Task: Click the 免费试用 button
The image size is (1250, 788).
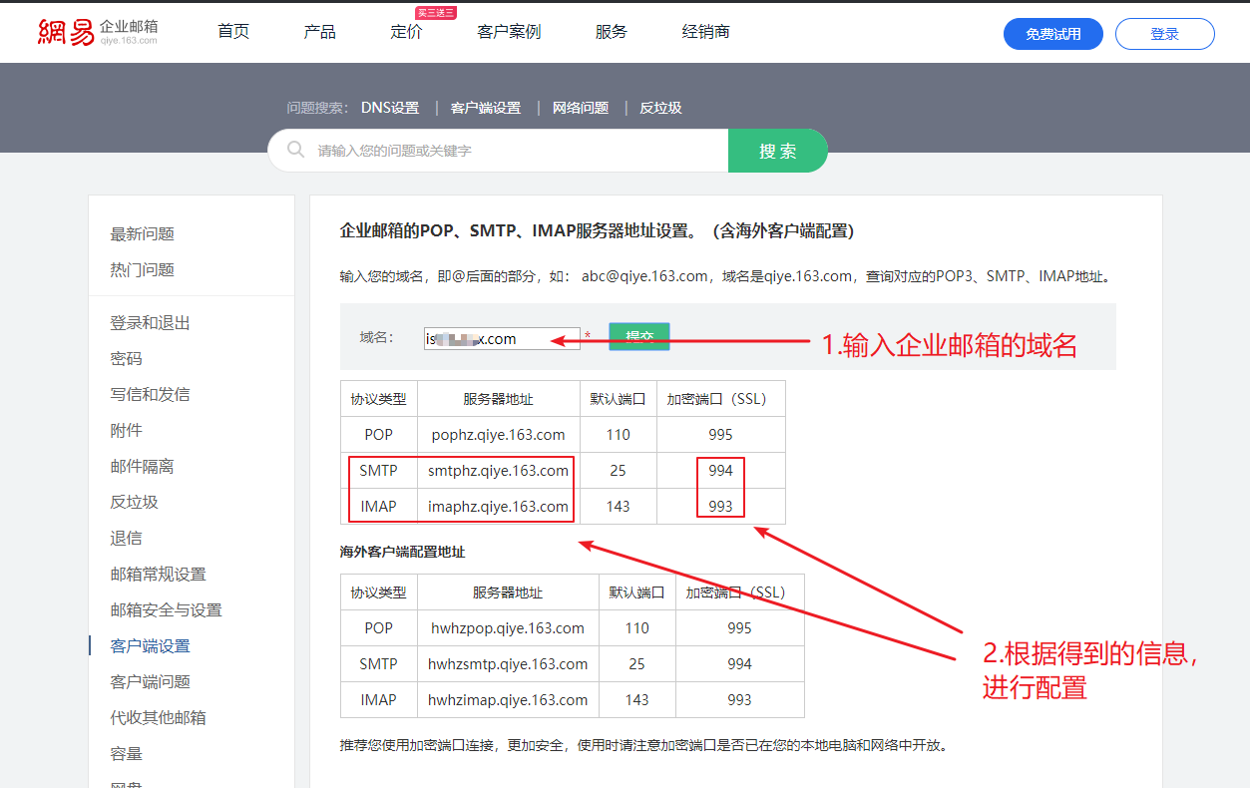Action: 1053,33
